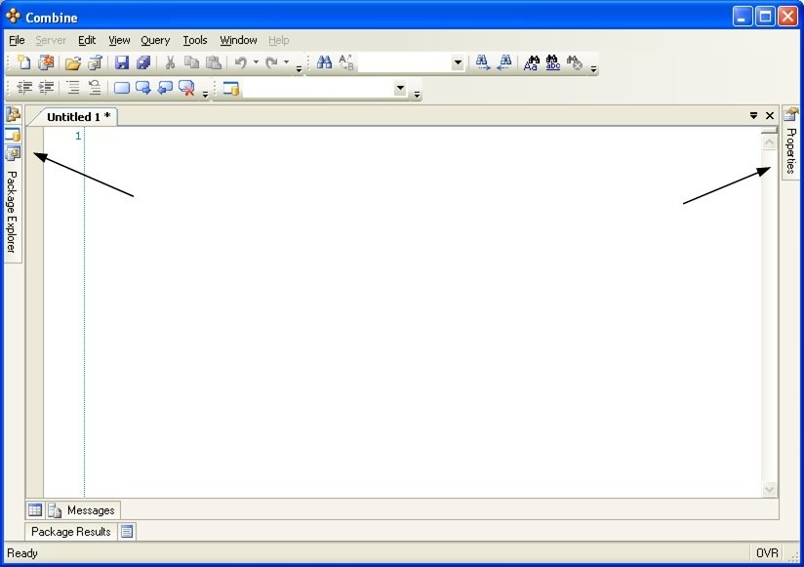This screenshot has height=567, width=804.
Task: Click the Cut scissors icon
Action: 170,63
